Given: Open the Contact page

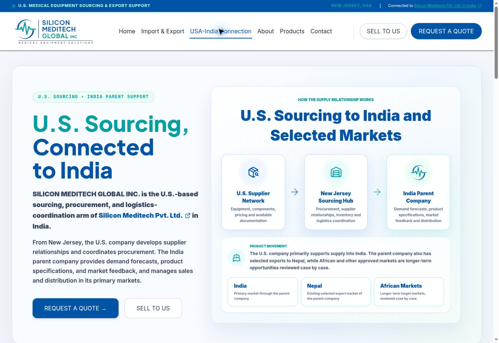Looking at the screenshot, I should pyautogui.click(x=321, y=31).
